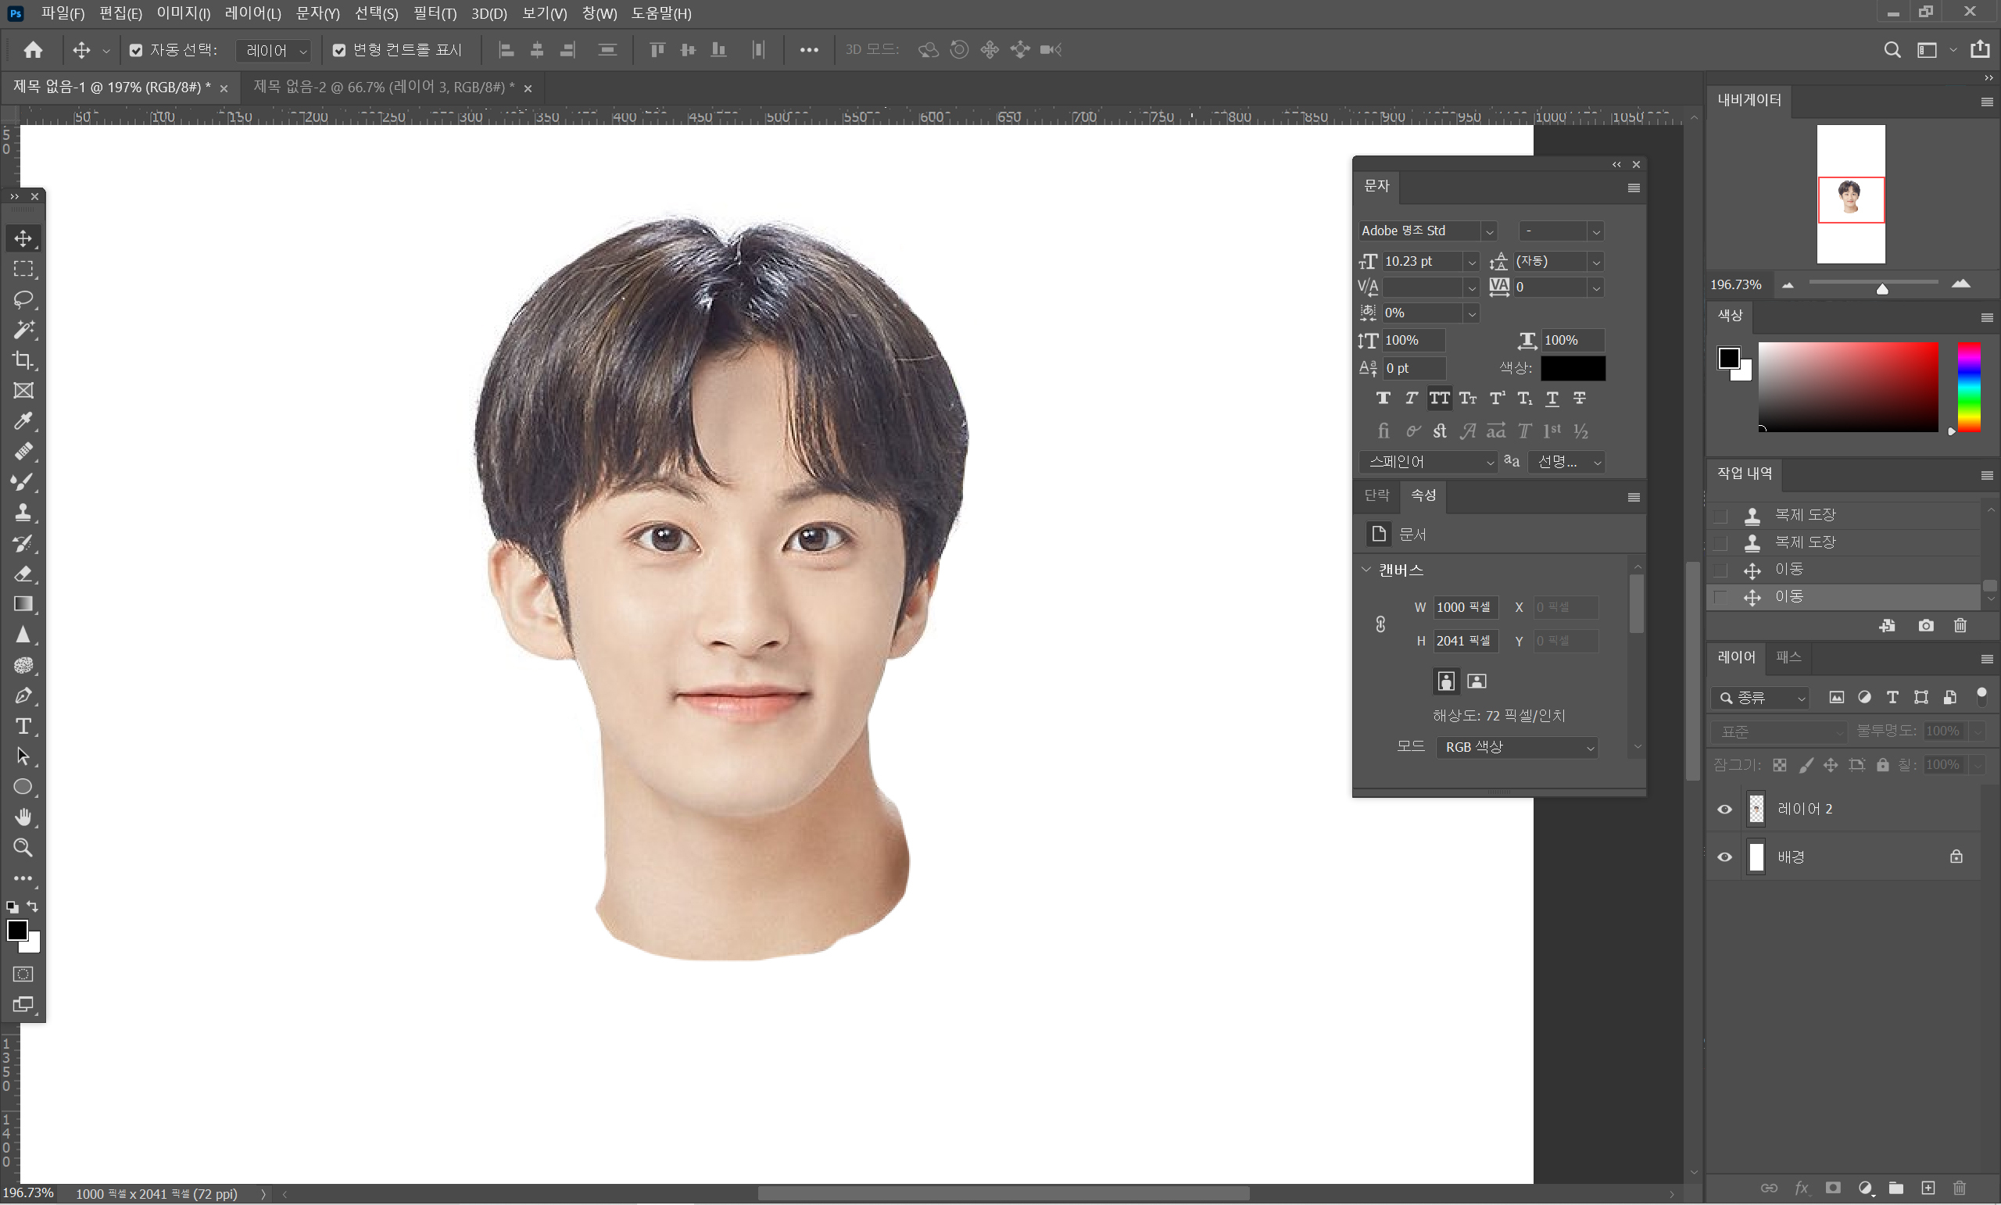Open the 필터(T) menu

[x=435, y=13]
